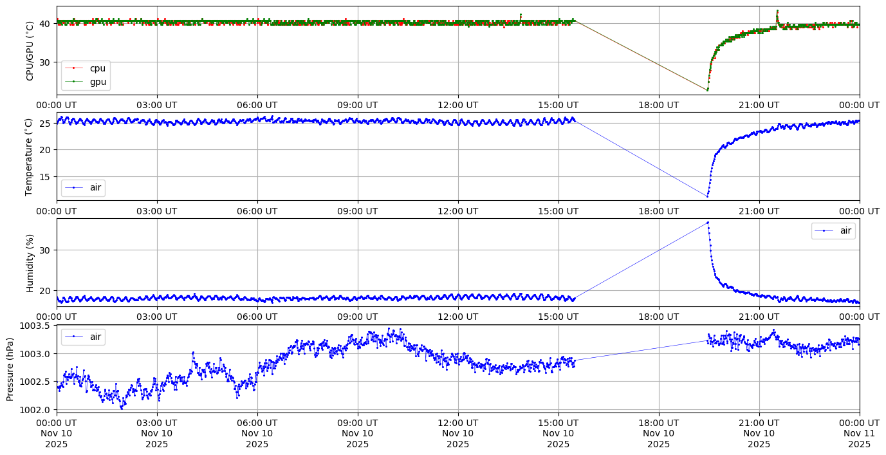Click 18:00 UT tick below the Humidity plot
The height and width of the screenshot is (455, 886).
pos(658,316)
